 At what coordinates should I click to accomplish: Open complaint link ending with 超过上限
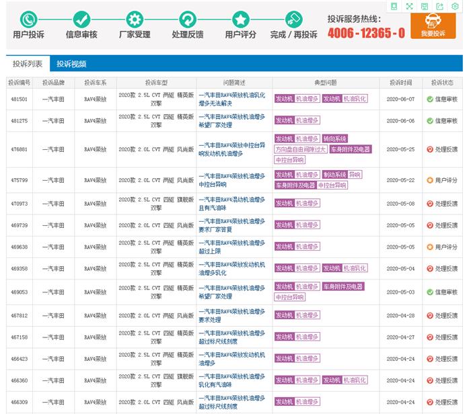click(232, 247)
